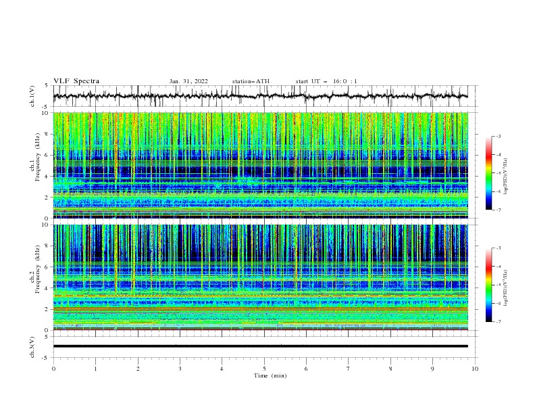Click the date 'Jan. 31, 2022'

click(x=188, y=81)
